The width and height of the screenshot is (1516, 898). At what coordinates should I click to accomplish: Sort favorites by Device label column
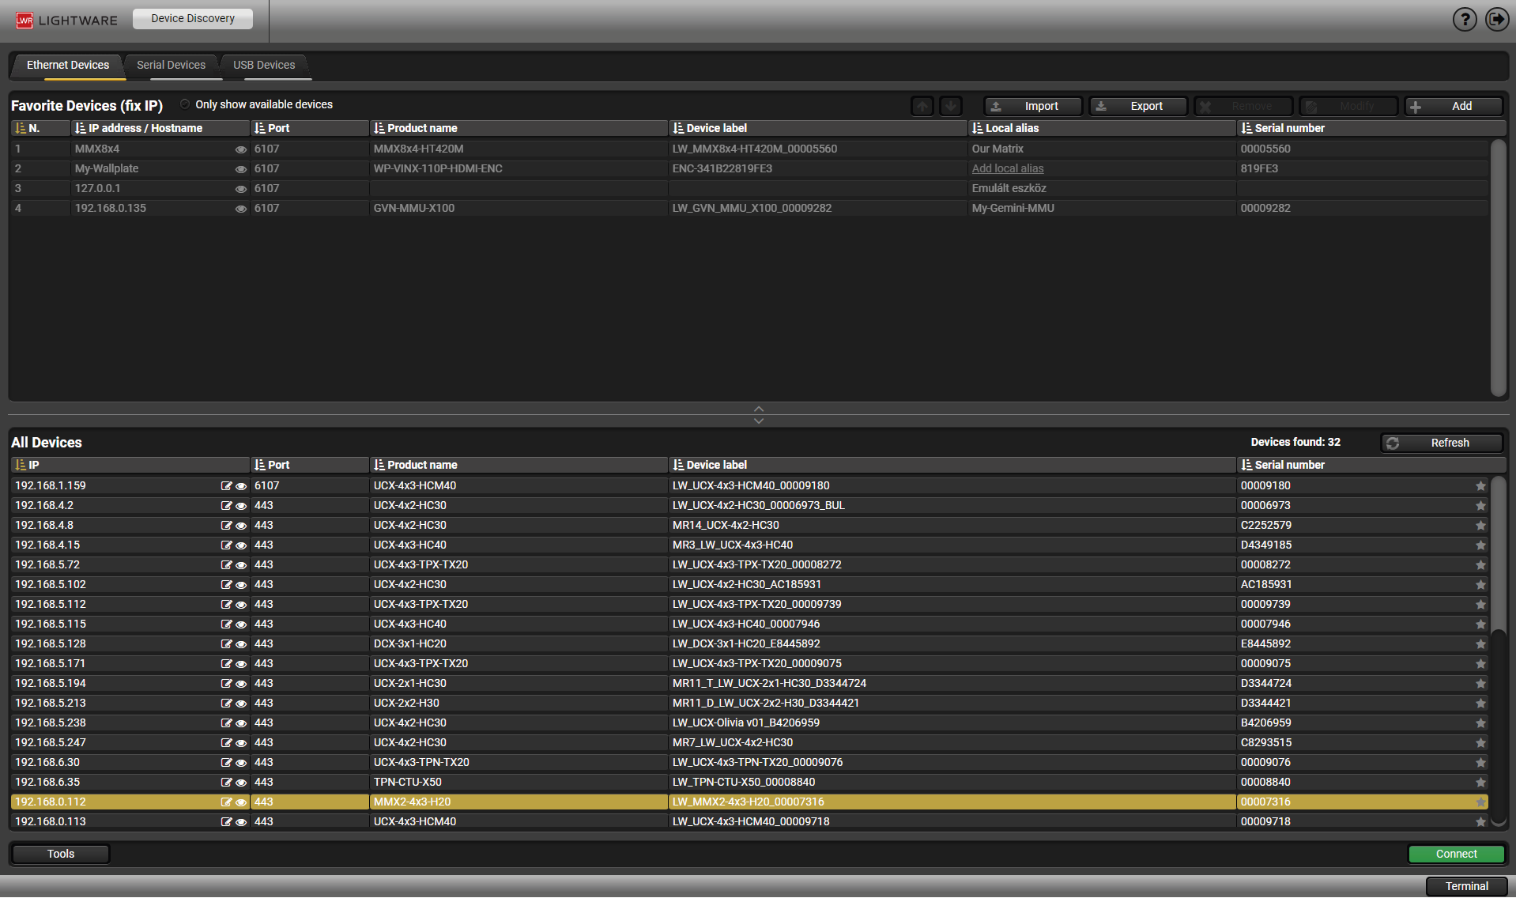click(818, 128)
